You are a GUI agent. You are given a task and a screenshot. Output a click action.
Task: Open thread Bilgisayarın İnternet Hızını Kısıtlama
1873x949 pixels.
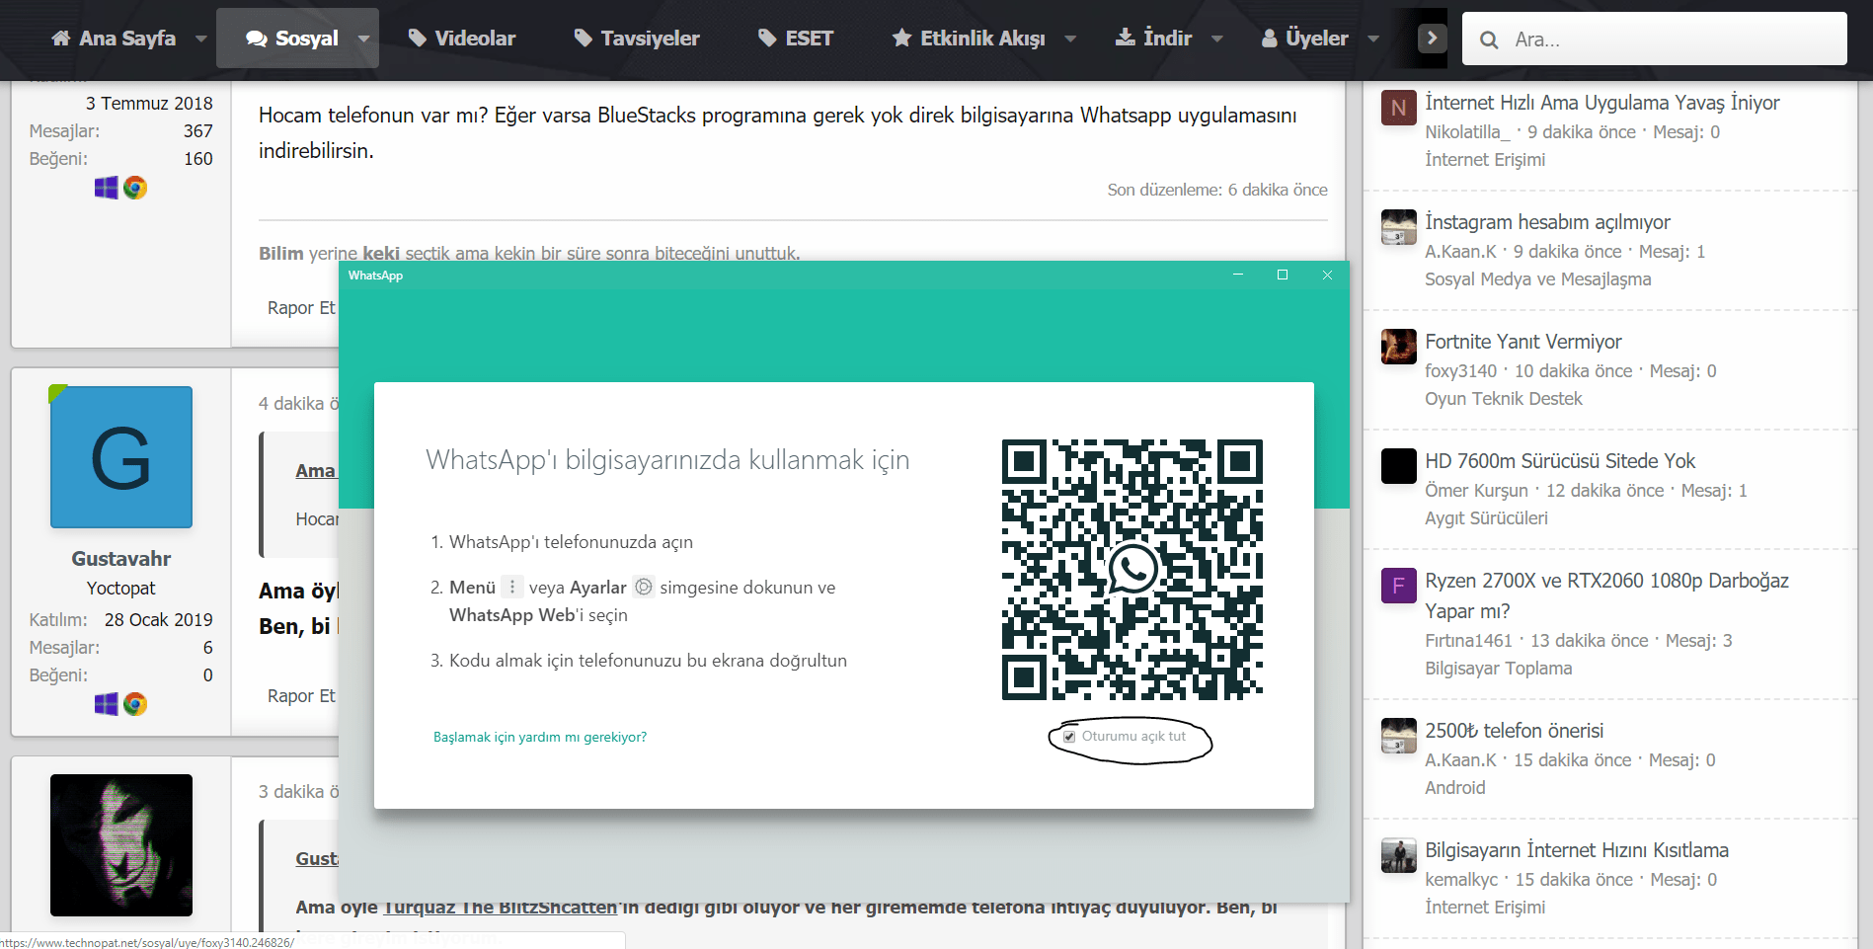(1577, 850)
